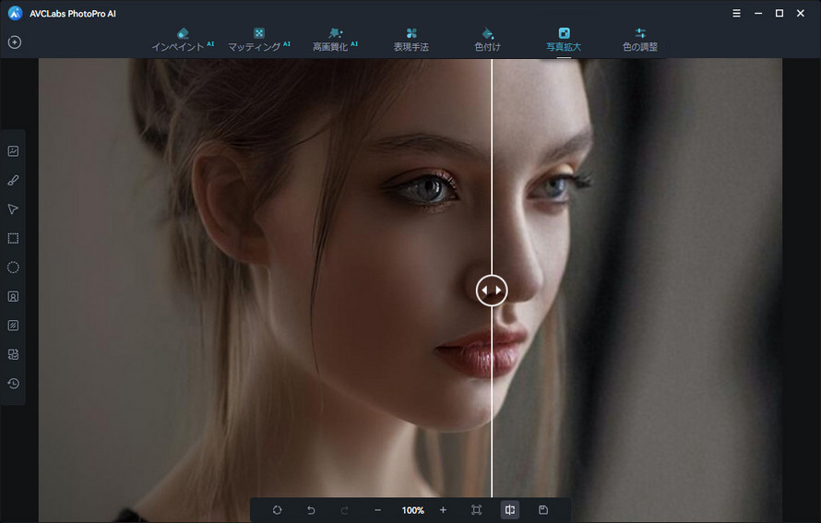821x523 pixels.
Task: Zoom in with the plus button
Action: 443,510
